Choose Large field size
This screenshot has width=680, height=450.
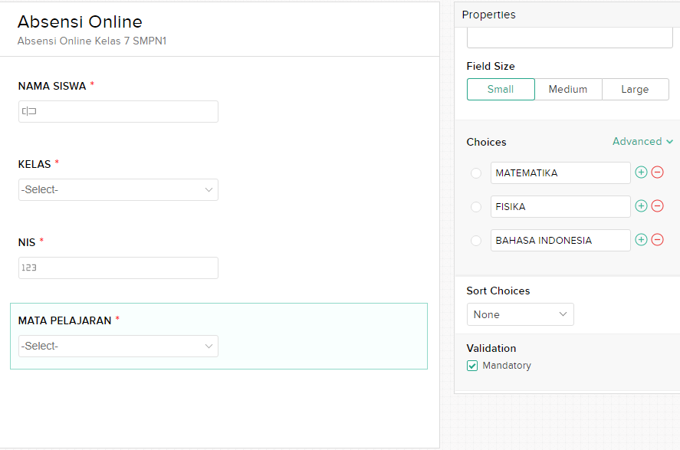(x=636, y=89)
